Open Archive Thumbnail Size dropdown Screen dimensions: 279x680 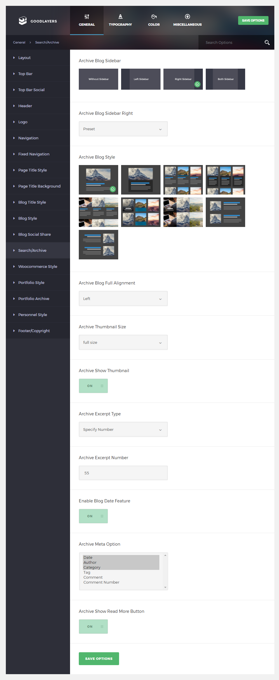123,342
